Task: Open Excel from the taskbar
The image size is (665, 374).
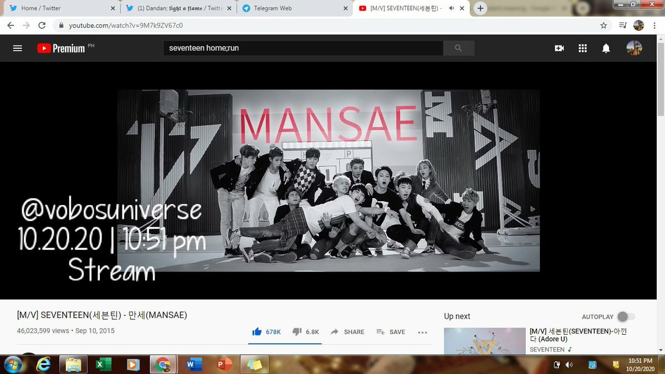Action: click(x=103, y=365)
